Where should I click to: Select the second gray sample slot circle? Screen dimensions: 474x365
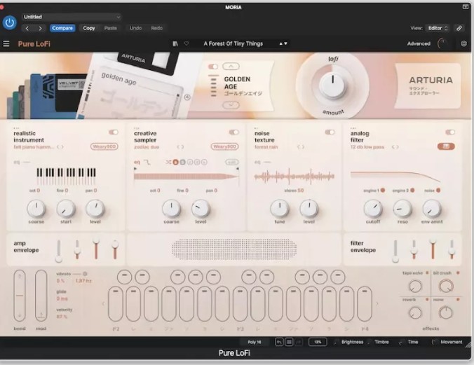[x=182, y=163]
